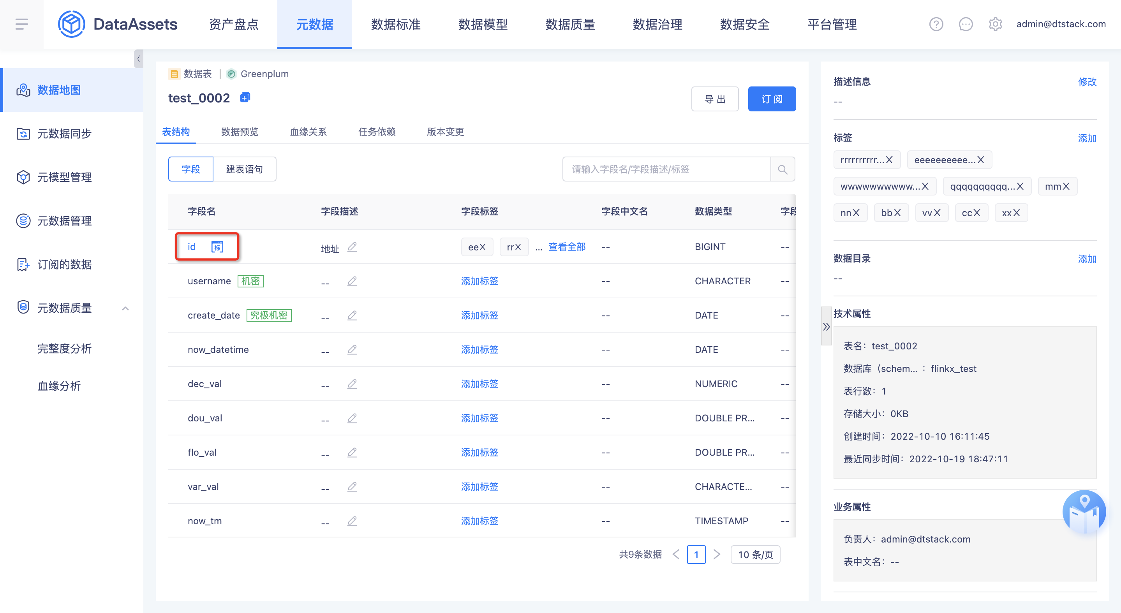Collapse the right details panel
Screen dimensions: 1121x613
point(826,326)
